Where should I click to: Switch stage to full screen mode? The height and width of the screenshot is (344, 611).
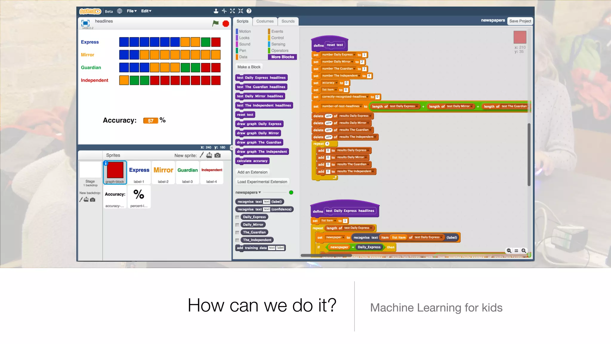tap(85, 23)
